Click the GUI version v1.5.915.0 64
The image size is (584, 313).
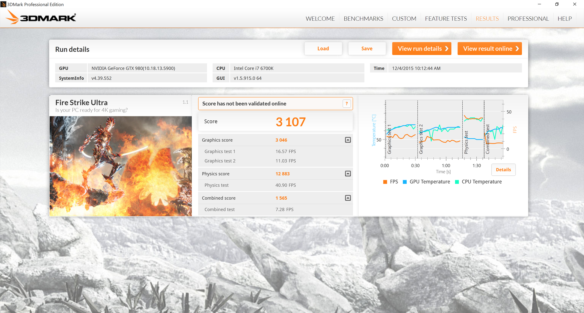[248, 78]
